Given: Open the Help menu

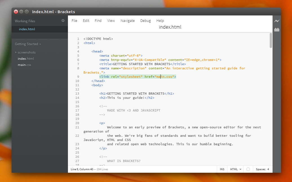Looking at the screenshot, I should coord(160,21).
